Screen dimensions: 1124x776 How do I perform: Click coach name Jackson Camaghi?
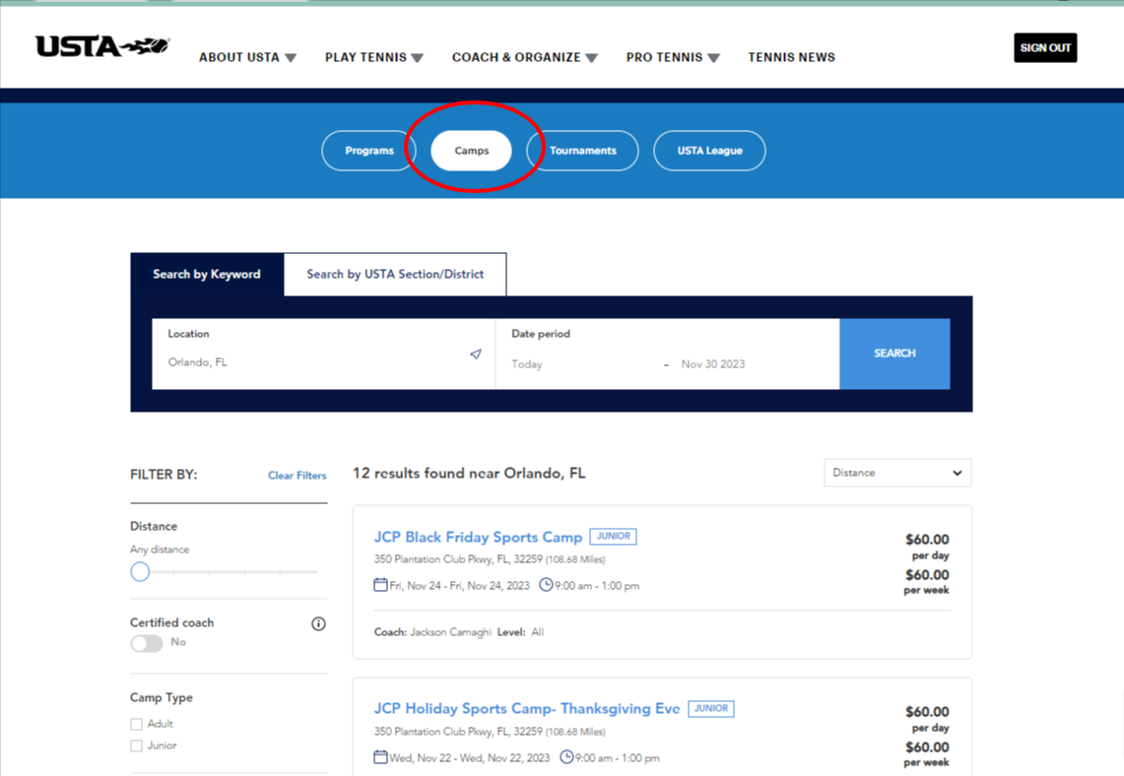click(x=450, y=632)
